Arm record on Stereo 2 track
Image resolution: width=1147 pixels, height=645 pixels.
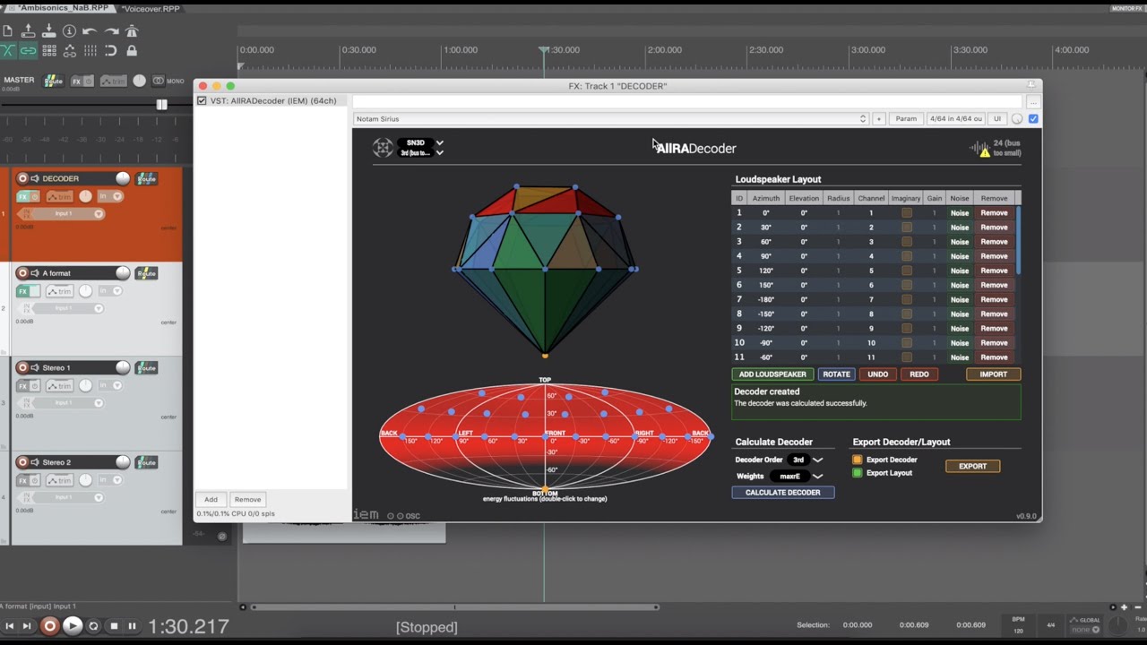click(x=23, y=463)
